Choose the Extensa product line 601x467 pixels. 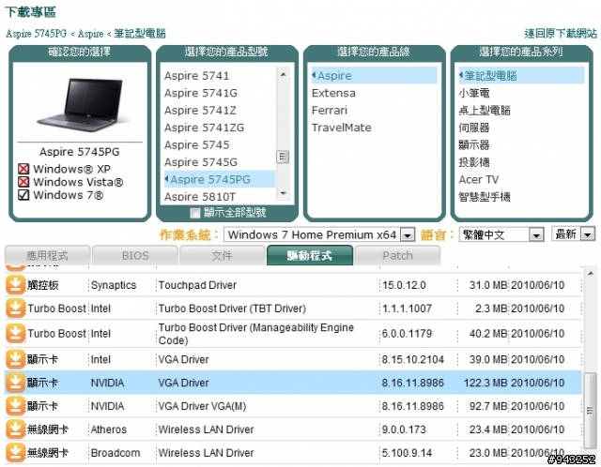(333, 93)
